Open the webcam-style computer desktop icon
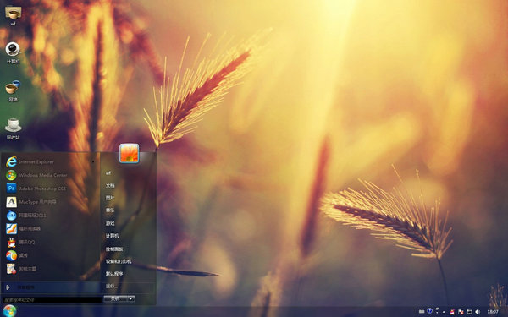The width and height of the screenshot is (508, 317). (x=13, y=52)
